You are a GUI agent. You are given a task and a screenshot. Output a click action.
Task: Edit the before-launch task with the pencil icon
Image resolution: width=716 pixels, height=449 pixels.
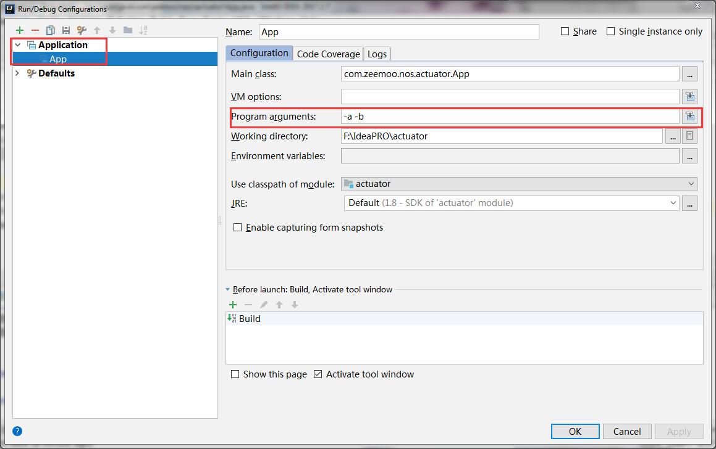(x=264, y=305)
